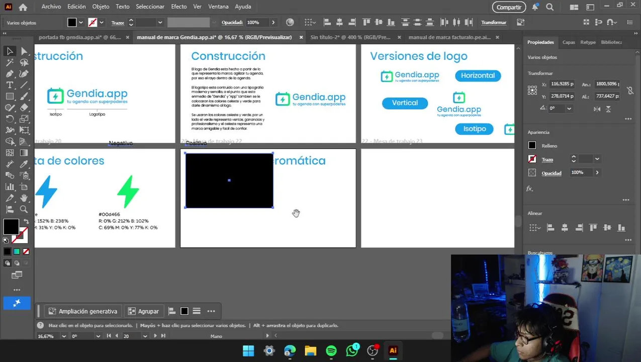This screenshot has height=362, width=641.
Task: Click the Opacidad link in the Apariencia panel
Action: (x=551, y=173)
